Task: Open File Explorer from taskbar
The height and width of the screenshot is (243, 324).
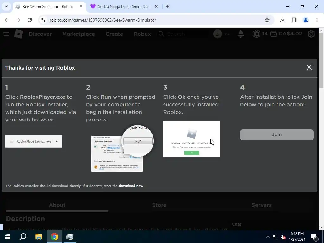Action: [39, 237]
